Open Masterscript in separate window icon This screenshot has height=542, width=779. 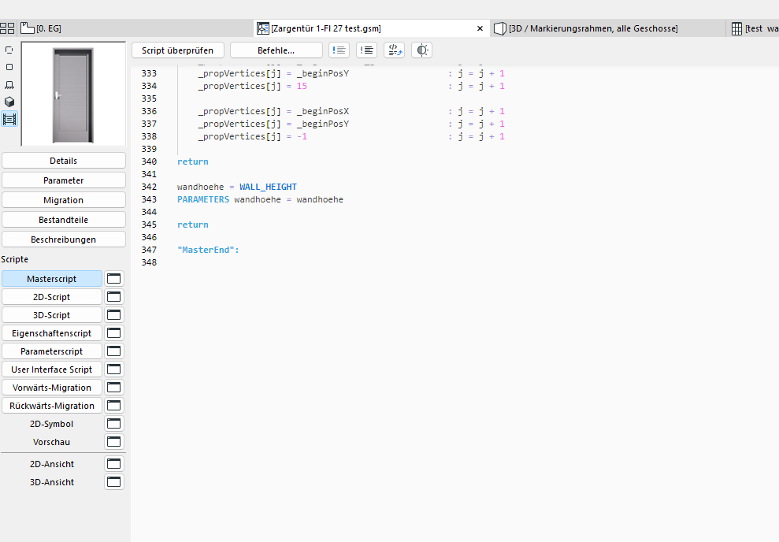tap(113, 279)
